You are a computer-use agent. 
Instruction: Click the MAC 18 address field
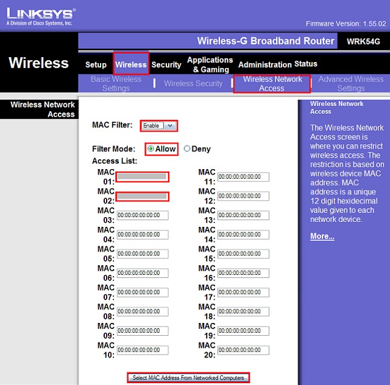[243, 311]
